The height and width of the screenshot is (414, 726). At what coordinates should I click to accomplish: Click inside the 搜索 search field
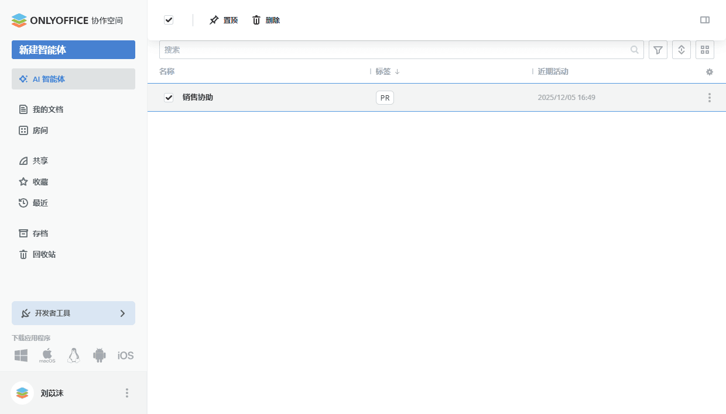[x=351, y=50]
